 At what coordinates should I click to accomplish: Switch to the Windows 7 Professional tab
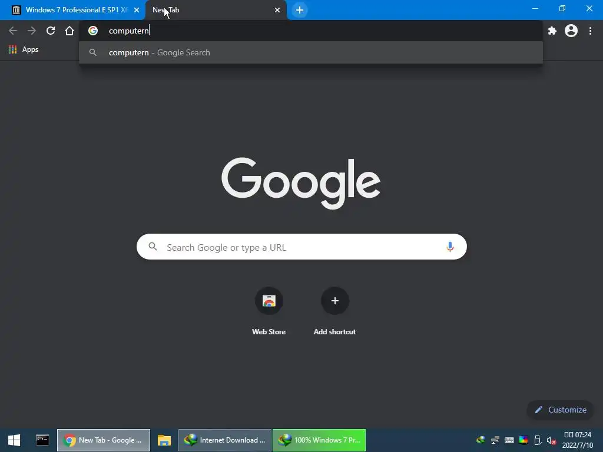click(x=72, y=10)
